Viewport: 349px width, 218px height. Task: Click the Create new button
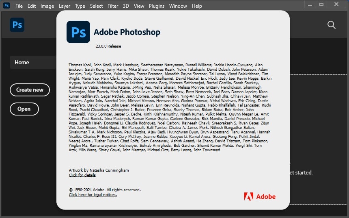30,90
